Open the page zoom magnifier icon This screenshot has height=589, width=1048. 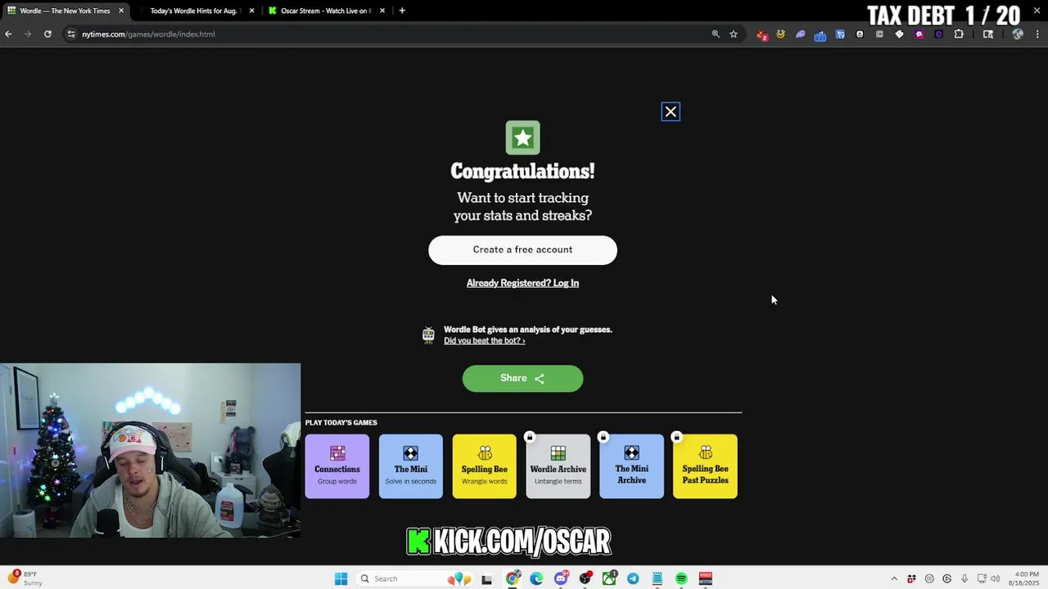[716, 34]
